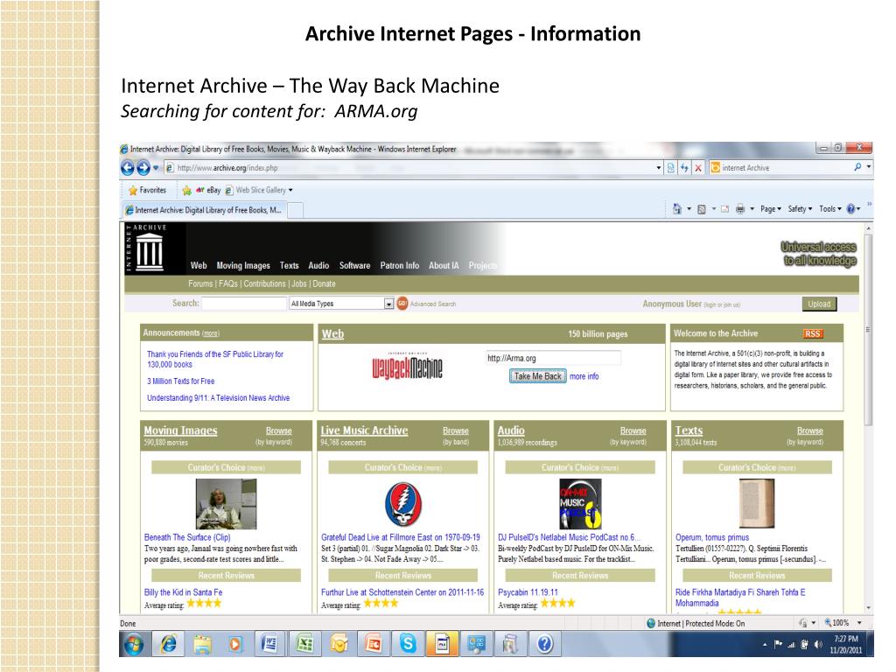Expand search provider options dropdown
Viewport: 896px width, 672px height.
869,167
